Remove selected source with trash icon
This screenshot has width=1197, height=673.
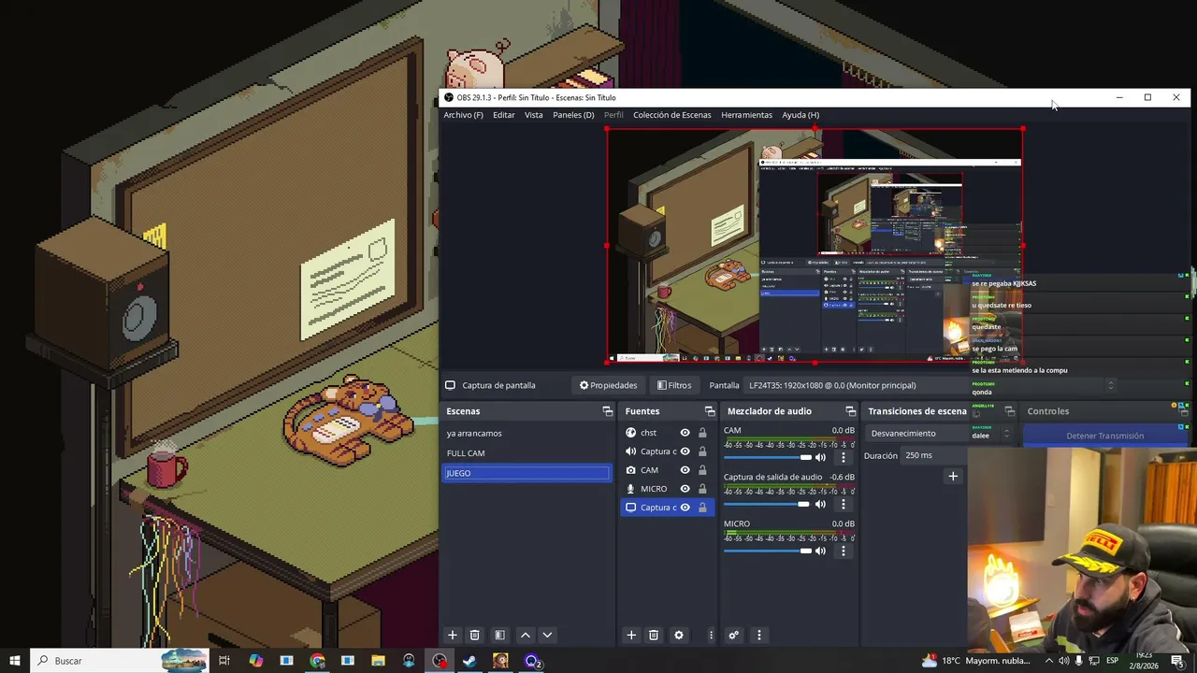point(654,635)
